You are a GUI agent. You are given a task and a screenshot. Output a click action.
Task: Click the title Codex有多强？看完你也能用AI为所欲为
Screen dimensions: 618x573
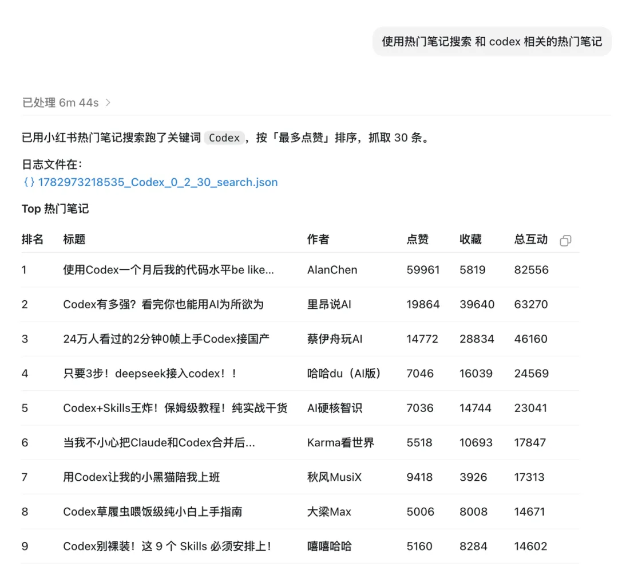click(163, 304)
